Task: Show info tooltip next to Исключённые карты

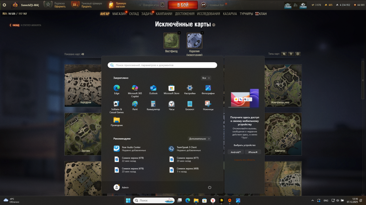Action: [213, 25]
